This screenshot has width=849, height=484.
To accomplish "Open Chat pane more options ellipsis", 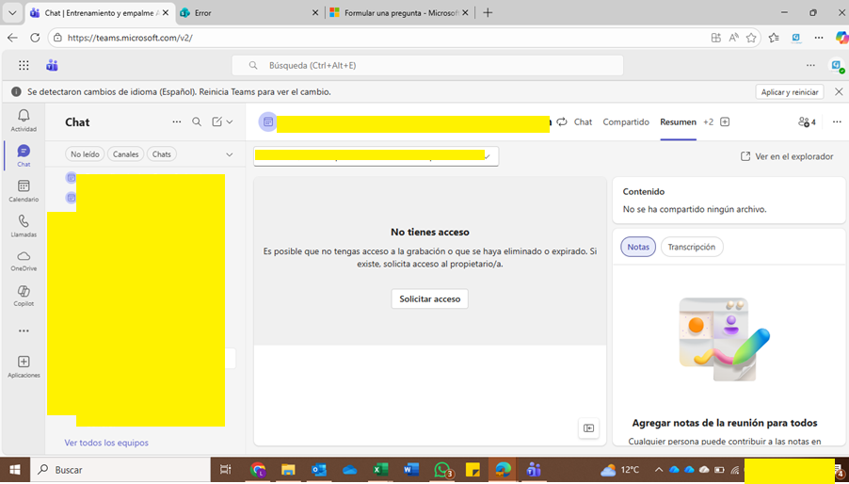I will (x=177, y=121).
